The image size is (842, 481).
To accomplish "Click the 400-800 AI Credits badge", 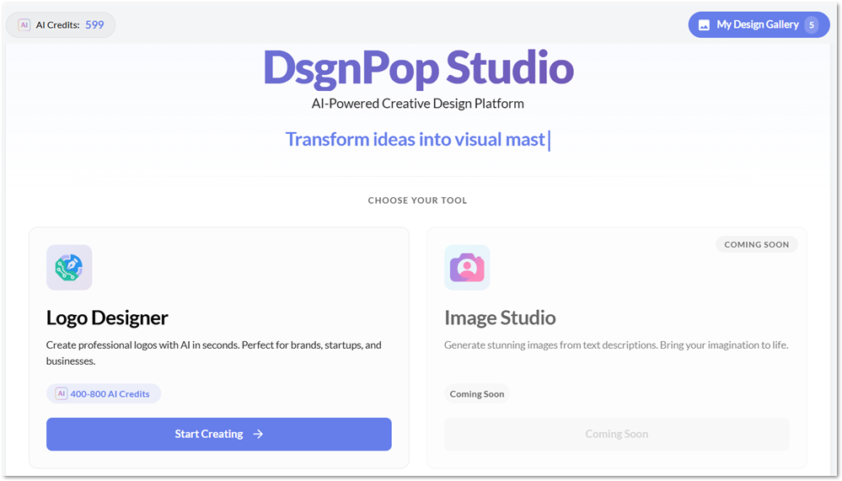I will coord(104,393).
